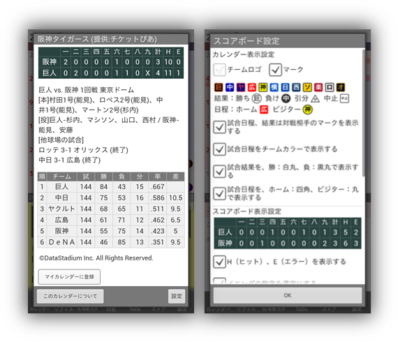Enable the チームロゴ checkbox
Screen dimensions: 398x342
pyautogui.click(x=219, y=70)
